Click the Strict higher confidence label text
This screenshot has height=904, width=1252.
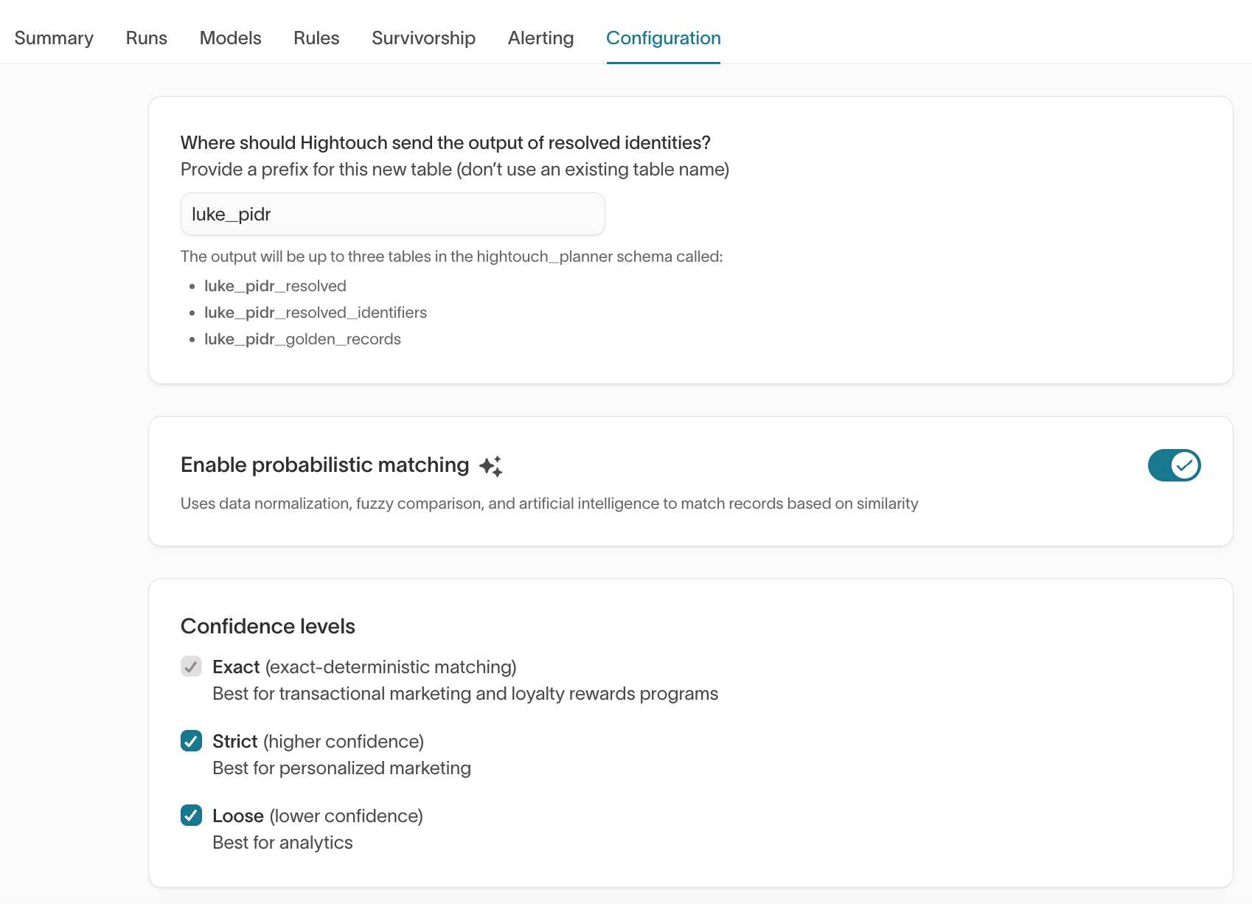point(319,741)
